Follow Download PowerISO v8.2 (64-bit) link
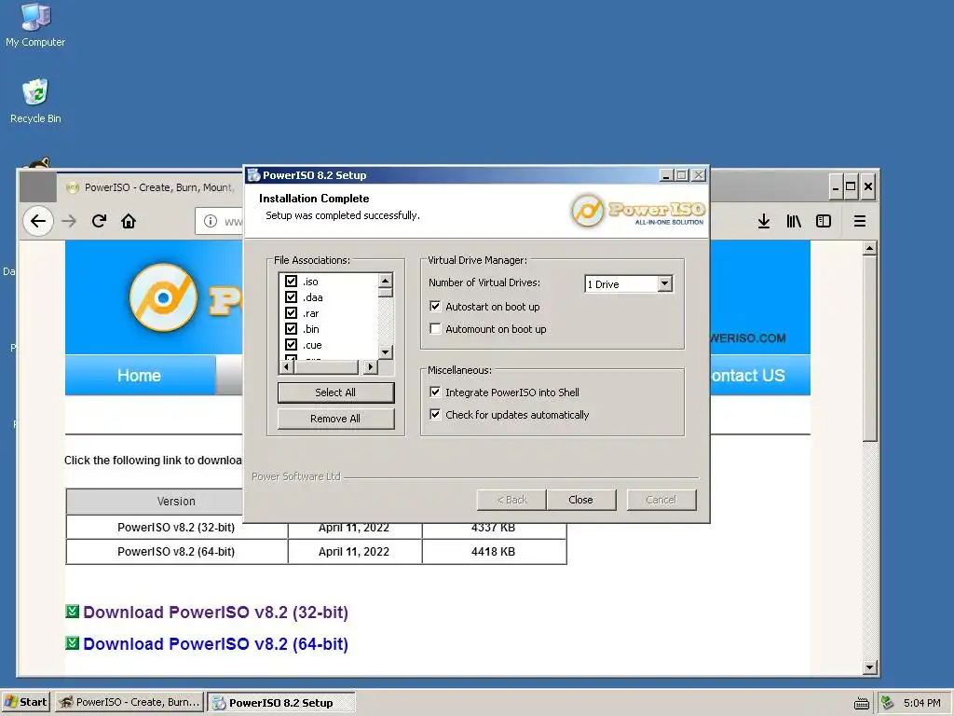Viewport: 954px width, 716px height. point(215,643)
